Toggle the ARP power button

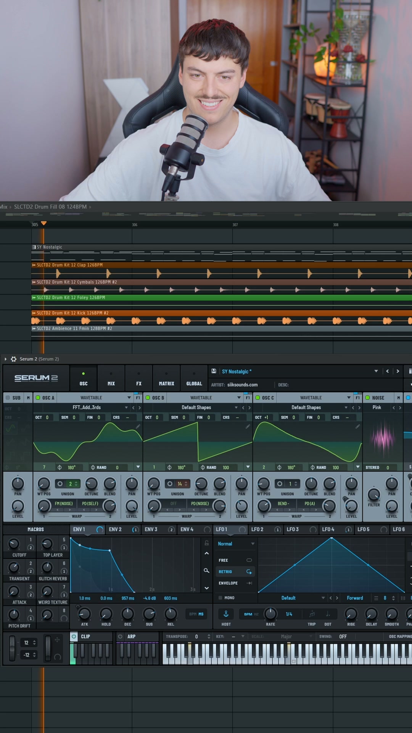point(120,636)
